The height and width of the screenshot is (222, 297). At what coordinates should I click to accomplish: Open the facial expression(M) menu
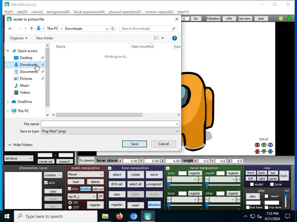tap(89, 12)
